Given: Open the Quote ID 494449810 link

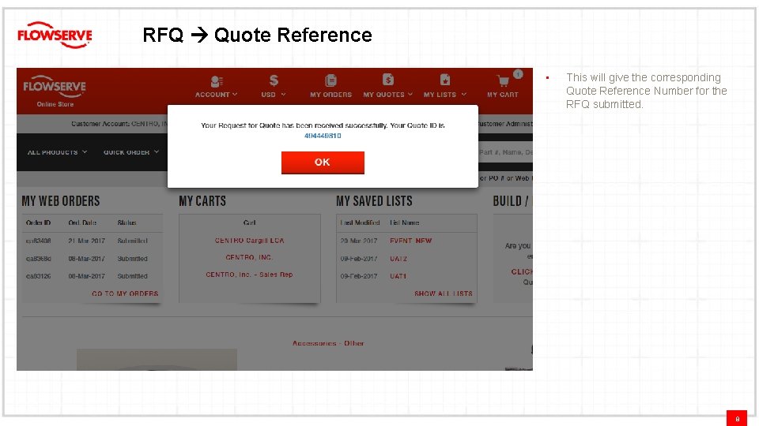Looking at the screenshot, I should tap(323, 136).
